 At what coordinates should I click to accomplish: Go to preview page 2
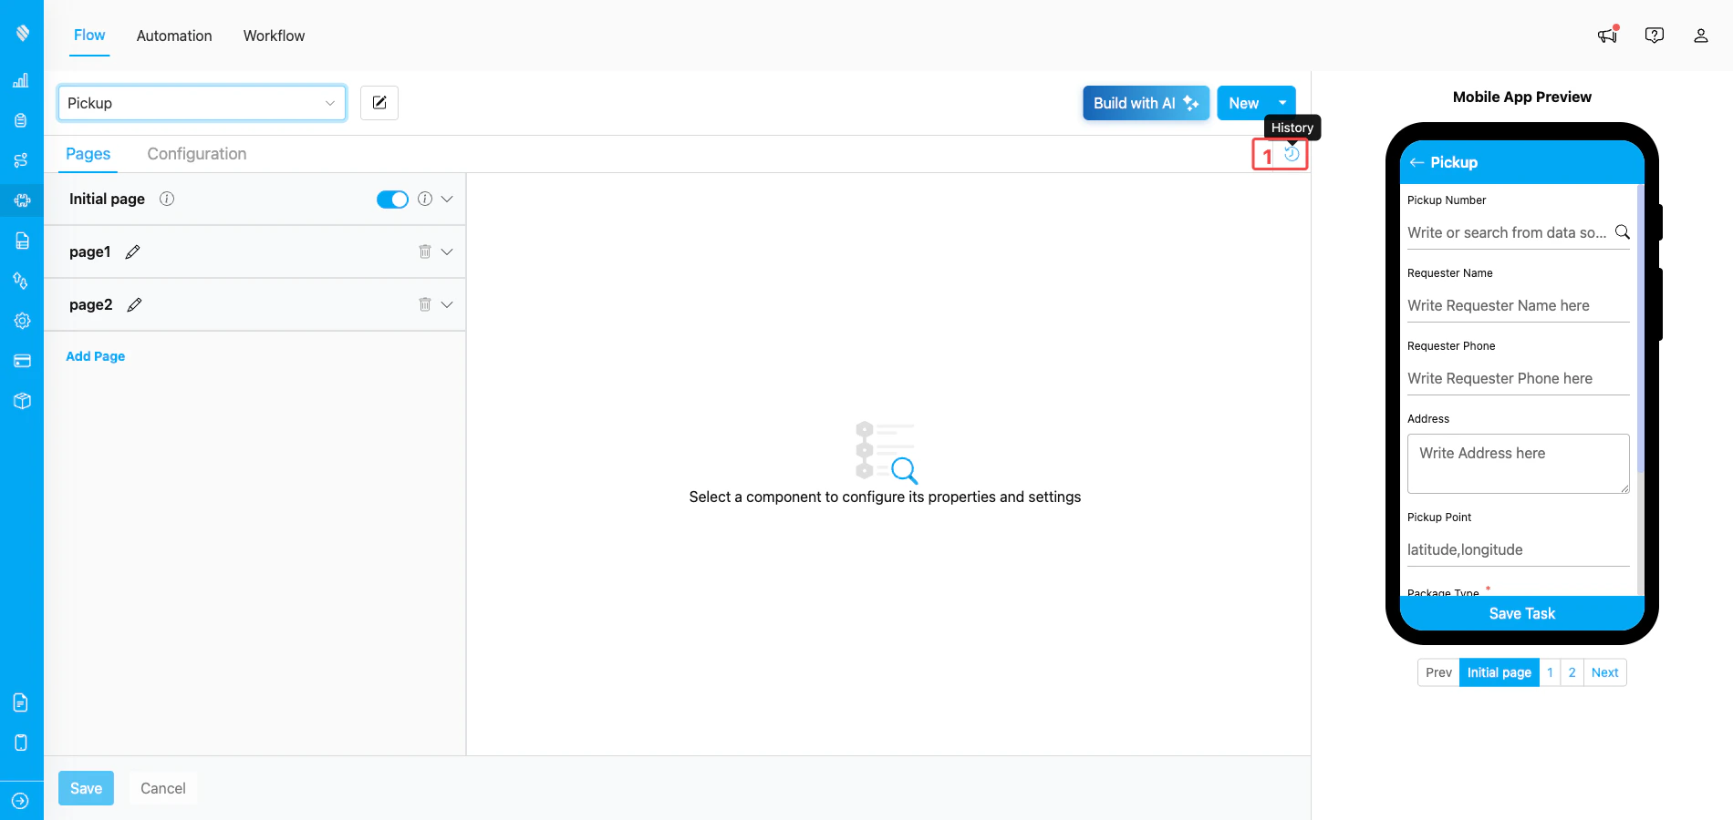coord(1572,672)
